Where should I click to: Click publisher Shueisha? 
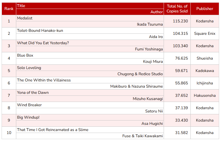pos(205,58)
